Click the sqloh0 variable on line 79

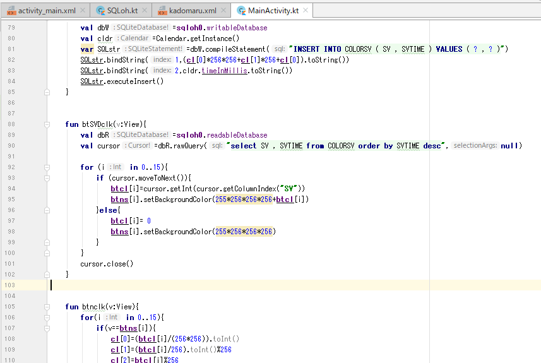click(189, 28)
